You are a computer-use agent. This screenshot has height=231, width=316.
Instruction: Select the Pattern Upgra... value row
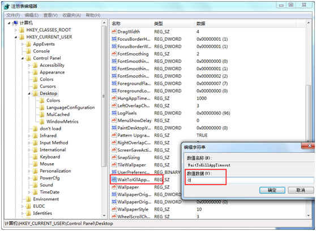coord(208,135)
